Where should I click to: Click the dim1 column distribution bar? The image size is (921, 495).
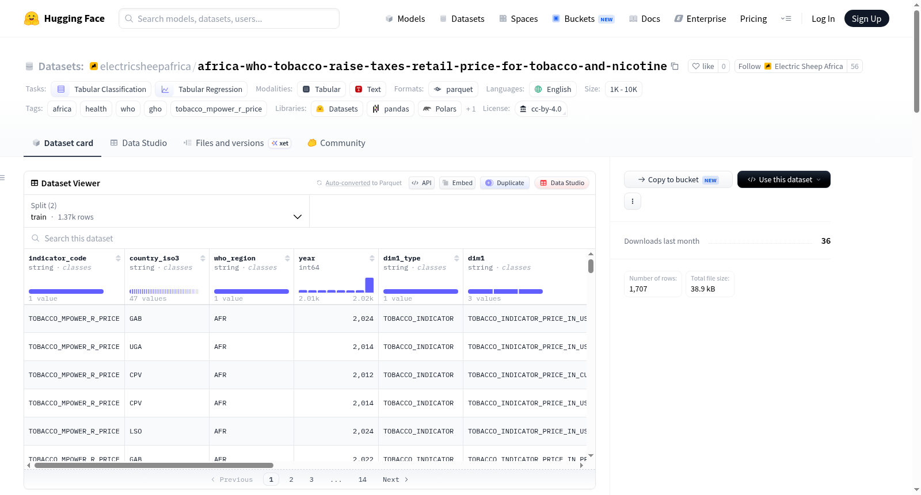pos(505,291)
